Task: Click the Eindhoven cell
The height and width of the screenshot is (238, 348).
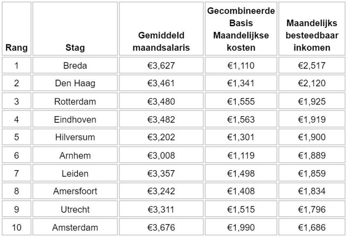Action: click(75, 120)
